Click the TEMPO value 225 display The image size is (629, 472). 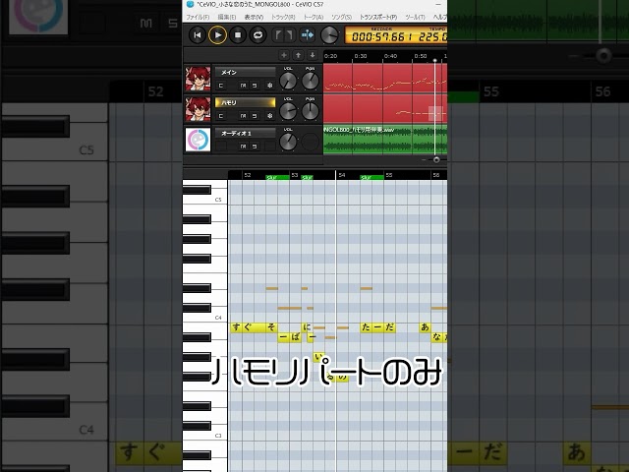[x=432, y=36]
